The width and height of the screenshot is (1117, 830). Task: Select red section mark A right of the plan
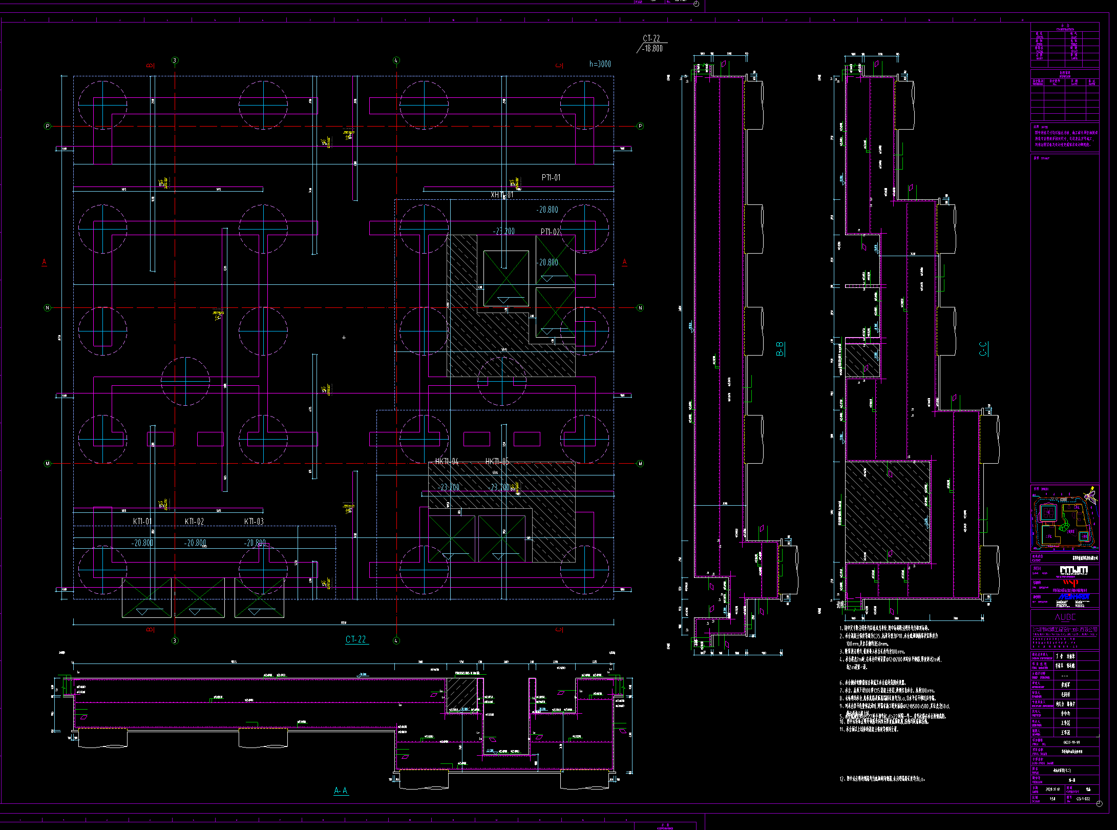[x=624, y=262]
